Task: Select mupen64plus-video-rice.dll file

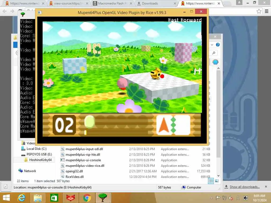Action: click(85, 165)
